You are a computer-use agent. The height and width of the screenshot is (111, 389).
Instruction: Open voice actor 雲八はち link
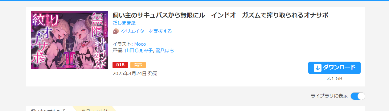pos(165,50)
